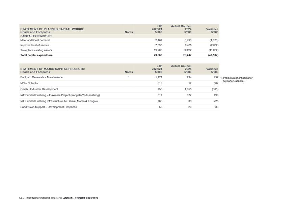The height and width of the screenshot is (209, 293).
Task: Select 'Subdivision Support – Development Response' row
Action: click(x=119, y=107)
